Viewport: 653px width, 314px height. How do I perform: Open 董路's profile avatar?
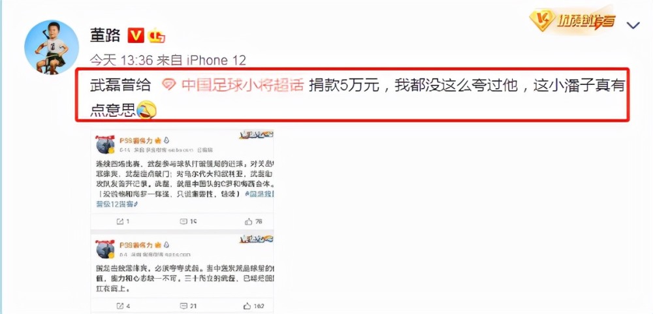point(52,47)
